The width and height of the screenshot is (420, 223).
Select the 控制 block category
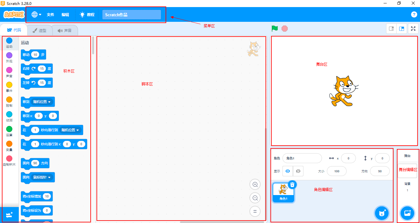pos(9,102)
